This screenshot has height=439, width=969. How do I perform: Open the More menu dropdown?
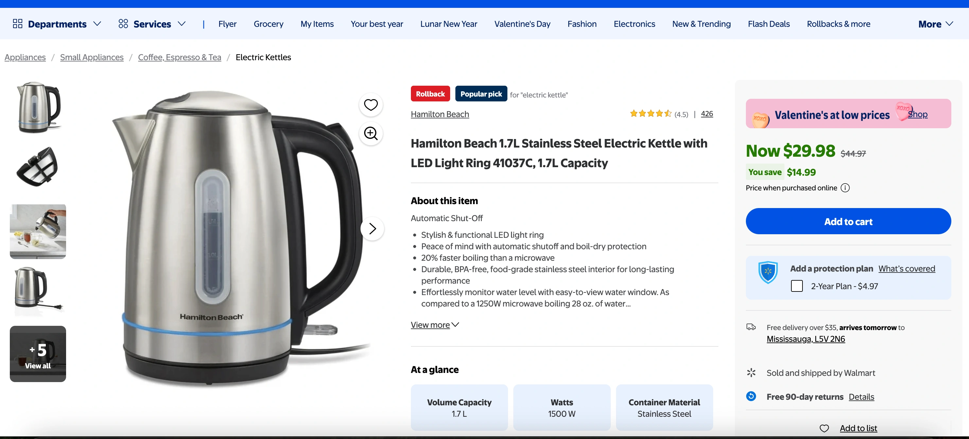pos(935,24)
